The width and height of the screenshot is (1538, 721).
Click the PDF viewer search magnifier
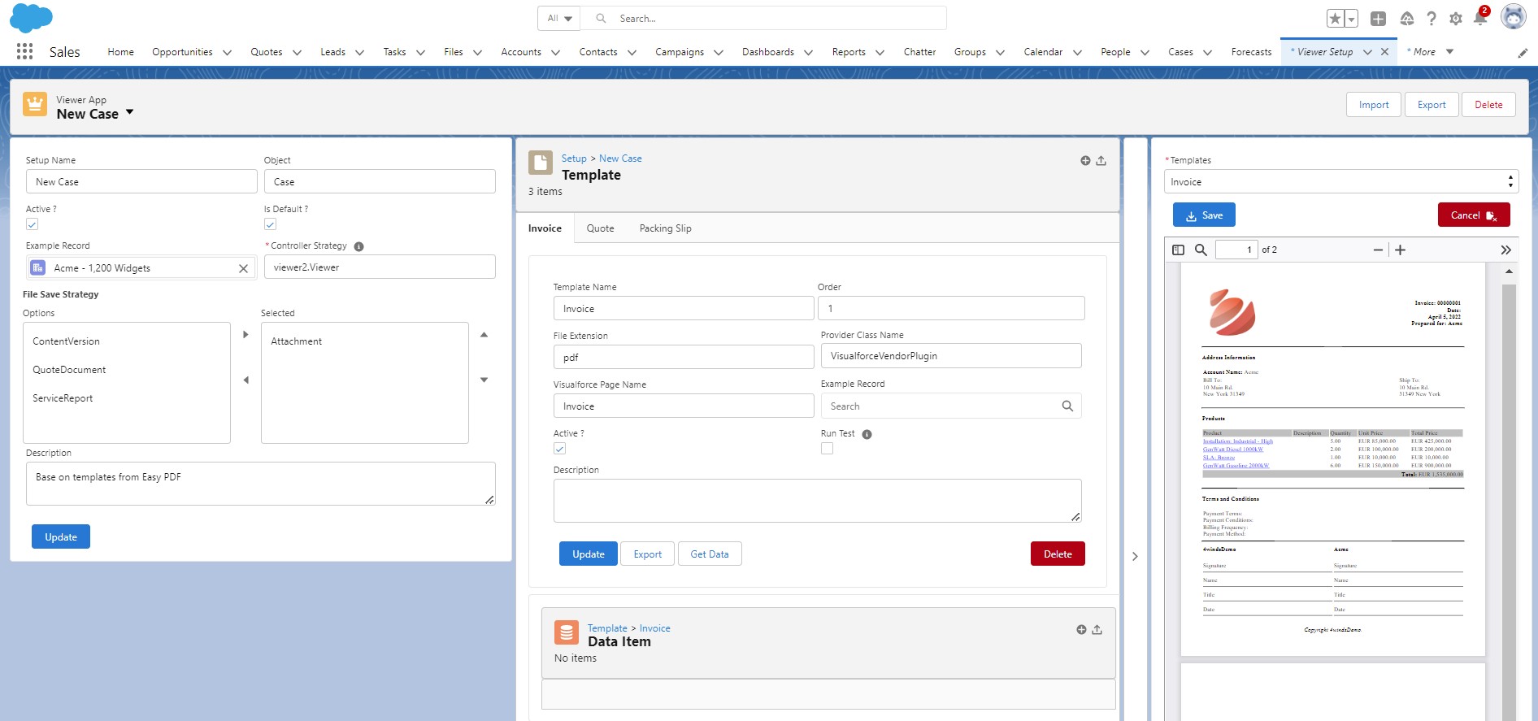click(1201, 250)
